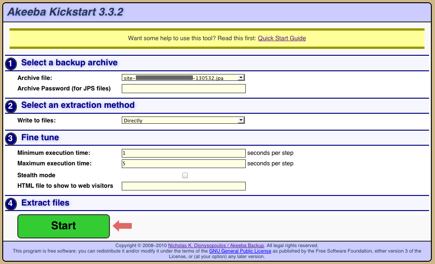Click the step 4 number badge
The width and height of the screenshot is (435, 264).
coord(11,204)
